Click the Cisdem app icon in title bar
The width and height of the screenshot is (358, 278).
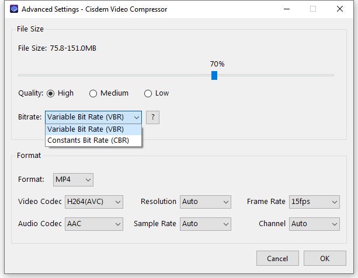click(x=14, y=9)
